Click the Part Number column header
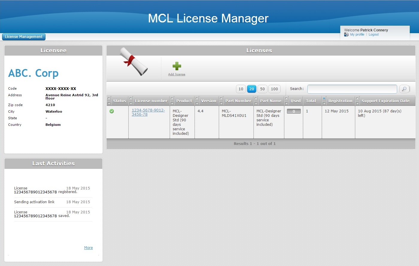 coord(238,101)
